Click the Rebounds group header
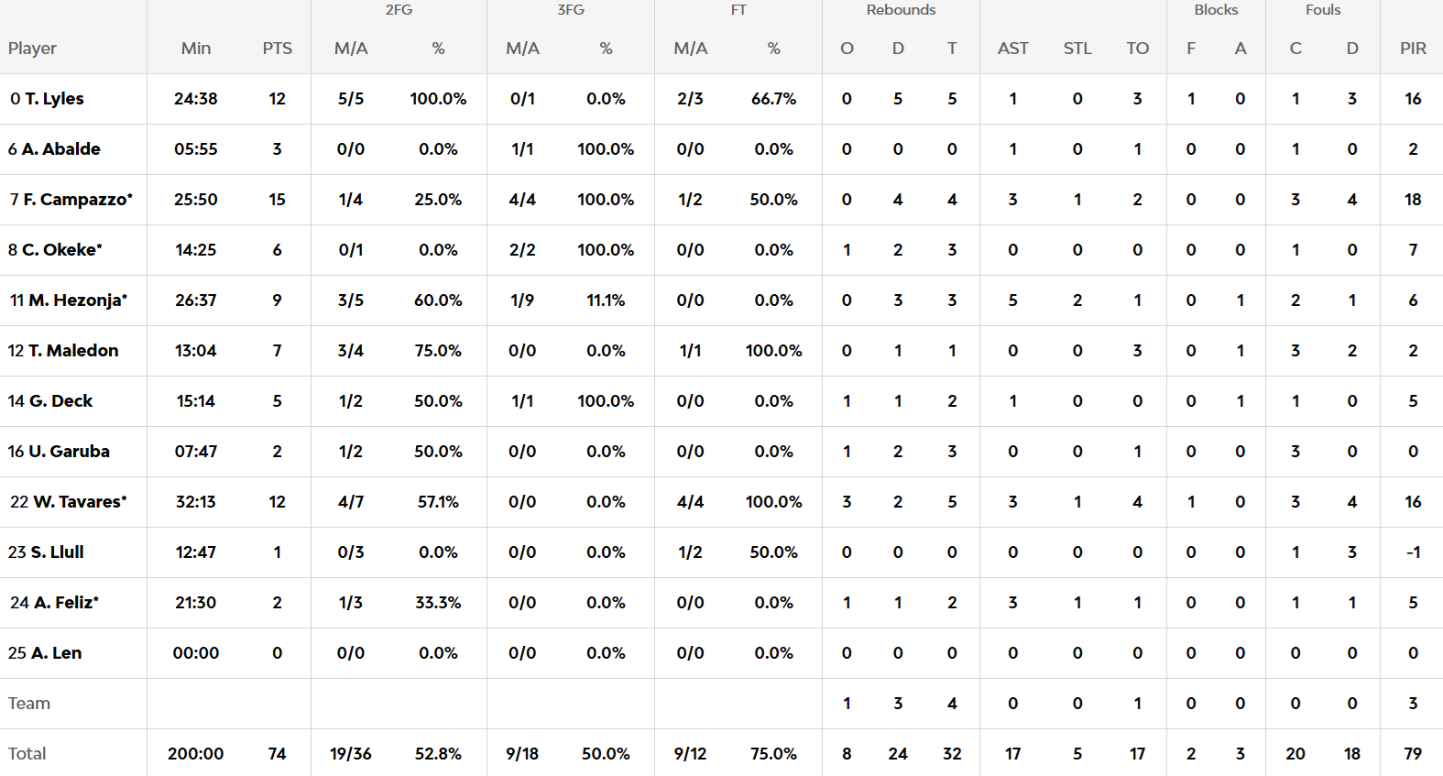Image resolution: width=1443 pixels, height=776 pixels. pos(901,10)
